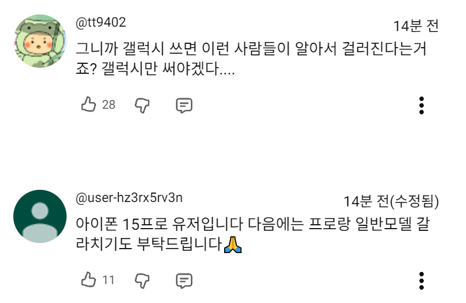The height and width of the screenshot is (303, 466).
Task: Dislike the comment by @user-hz3rx5rv3n
Action: point(143,280)
